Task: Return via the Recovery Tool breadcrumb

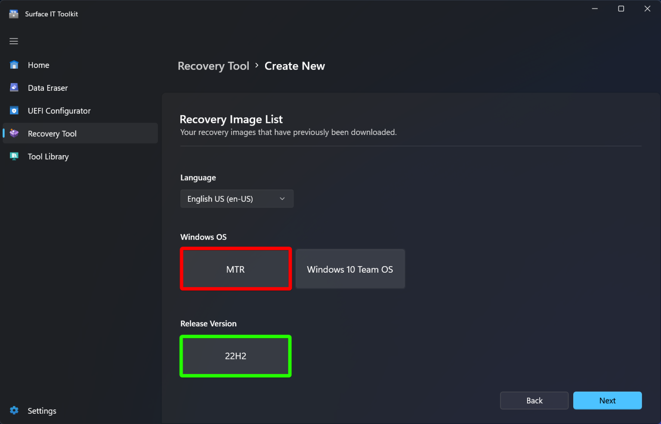Action: [x=213, y=66]
